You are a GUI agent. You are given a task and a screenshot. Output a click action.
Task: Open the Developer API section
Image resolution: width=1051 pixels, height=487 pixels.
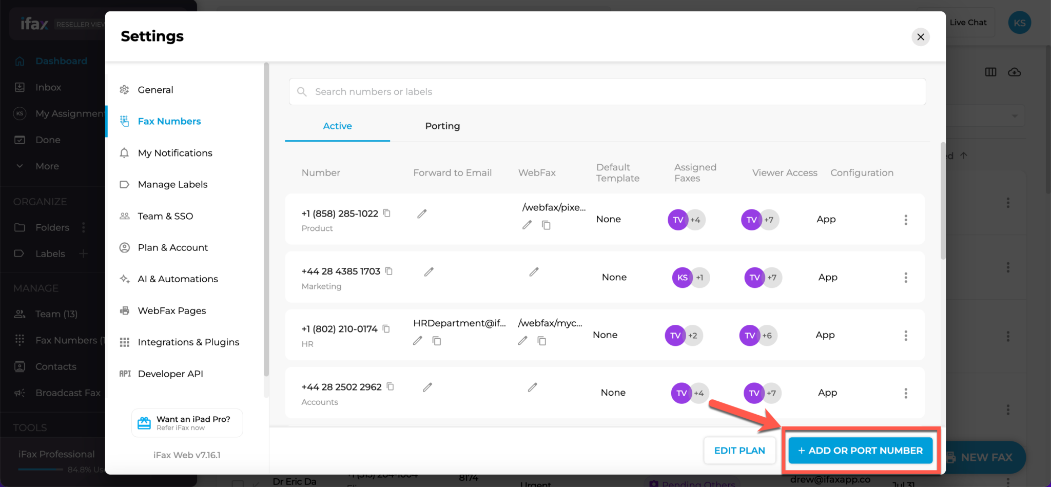pyautogui.click(x=170, y=374)
